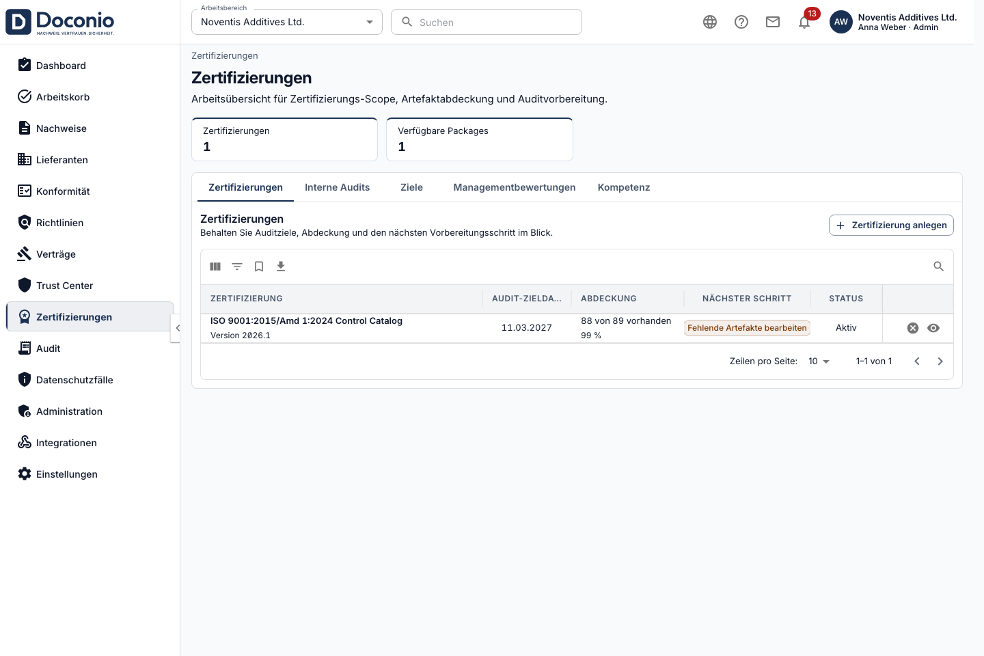Switch to the Ziele tab
This screenshot has height=656, width=984.
(x=411, y=187)
